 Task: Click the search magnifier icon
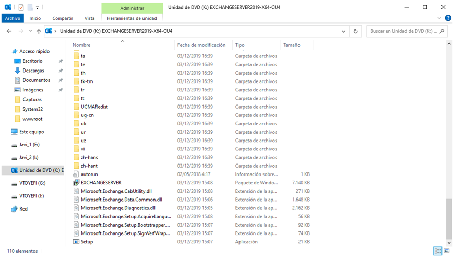point(442,31)
